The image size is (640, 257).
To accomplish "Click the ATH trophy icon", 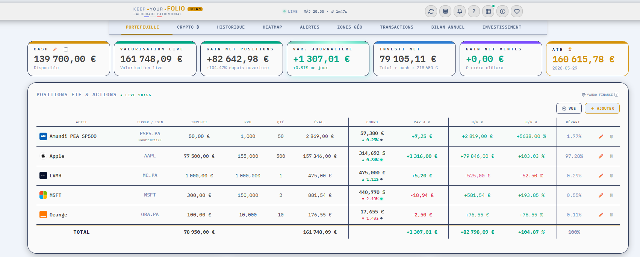I will click(x=570, y=49).
